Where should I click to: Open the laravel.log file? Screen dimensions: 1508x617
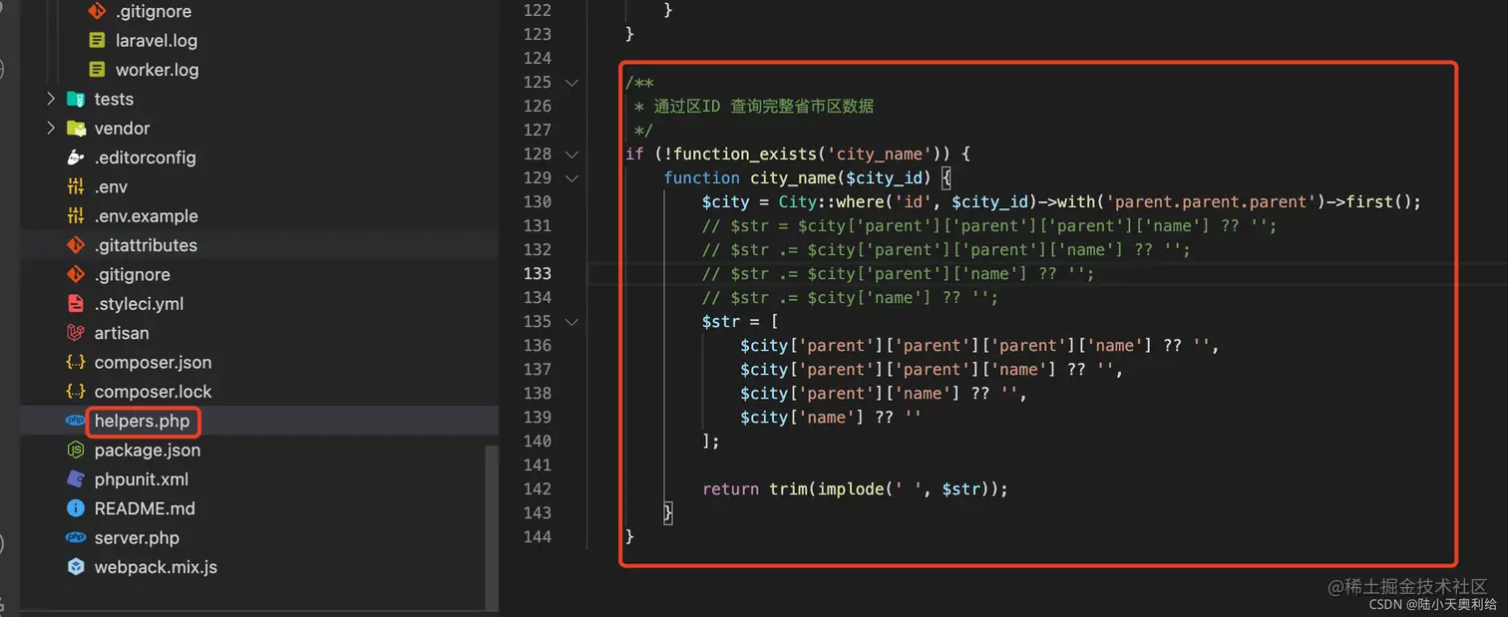(x=157, y=41)
